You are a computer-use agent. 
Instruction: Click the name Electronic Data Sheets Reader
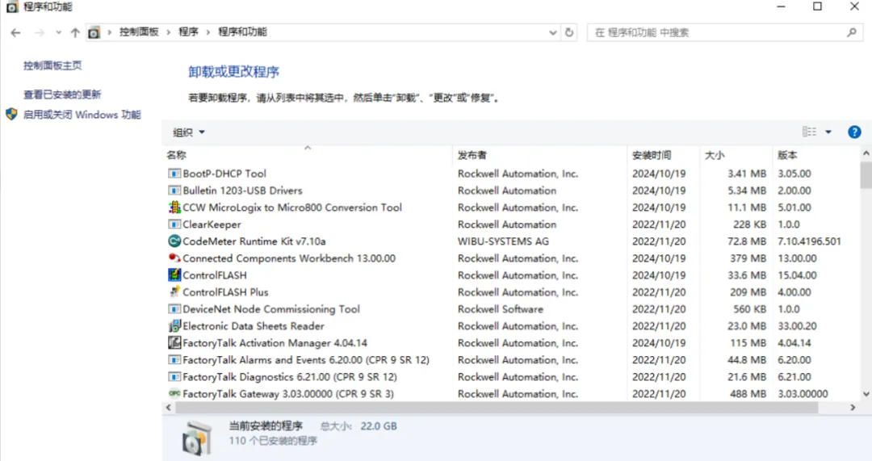coord(253,326)
